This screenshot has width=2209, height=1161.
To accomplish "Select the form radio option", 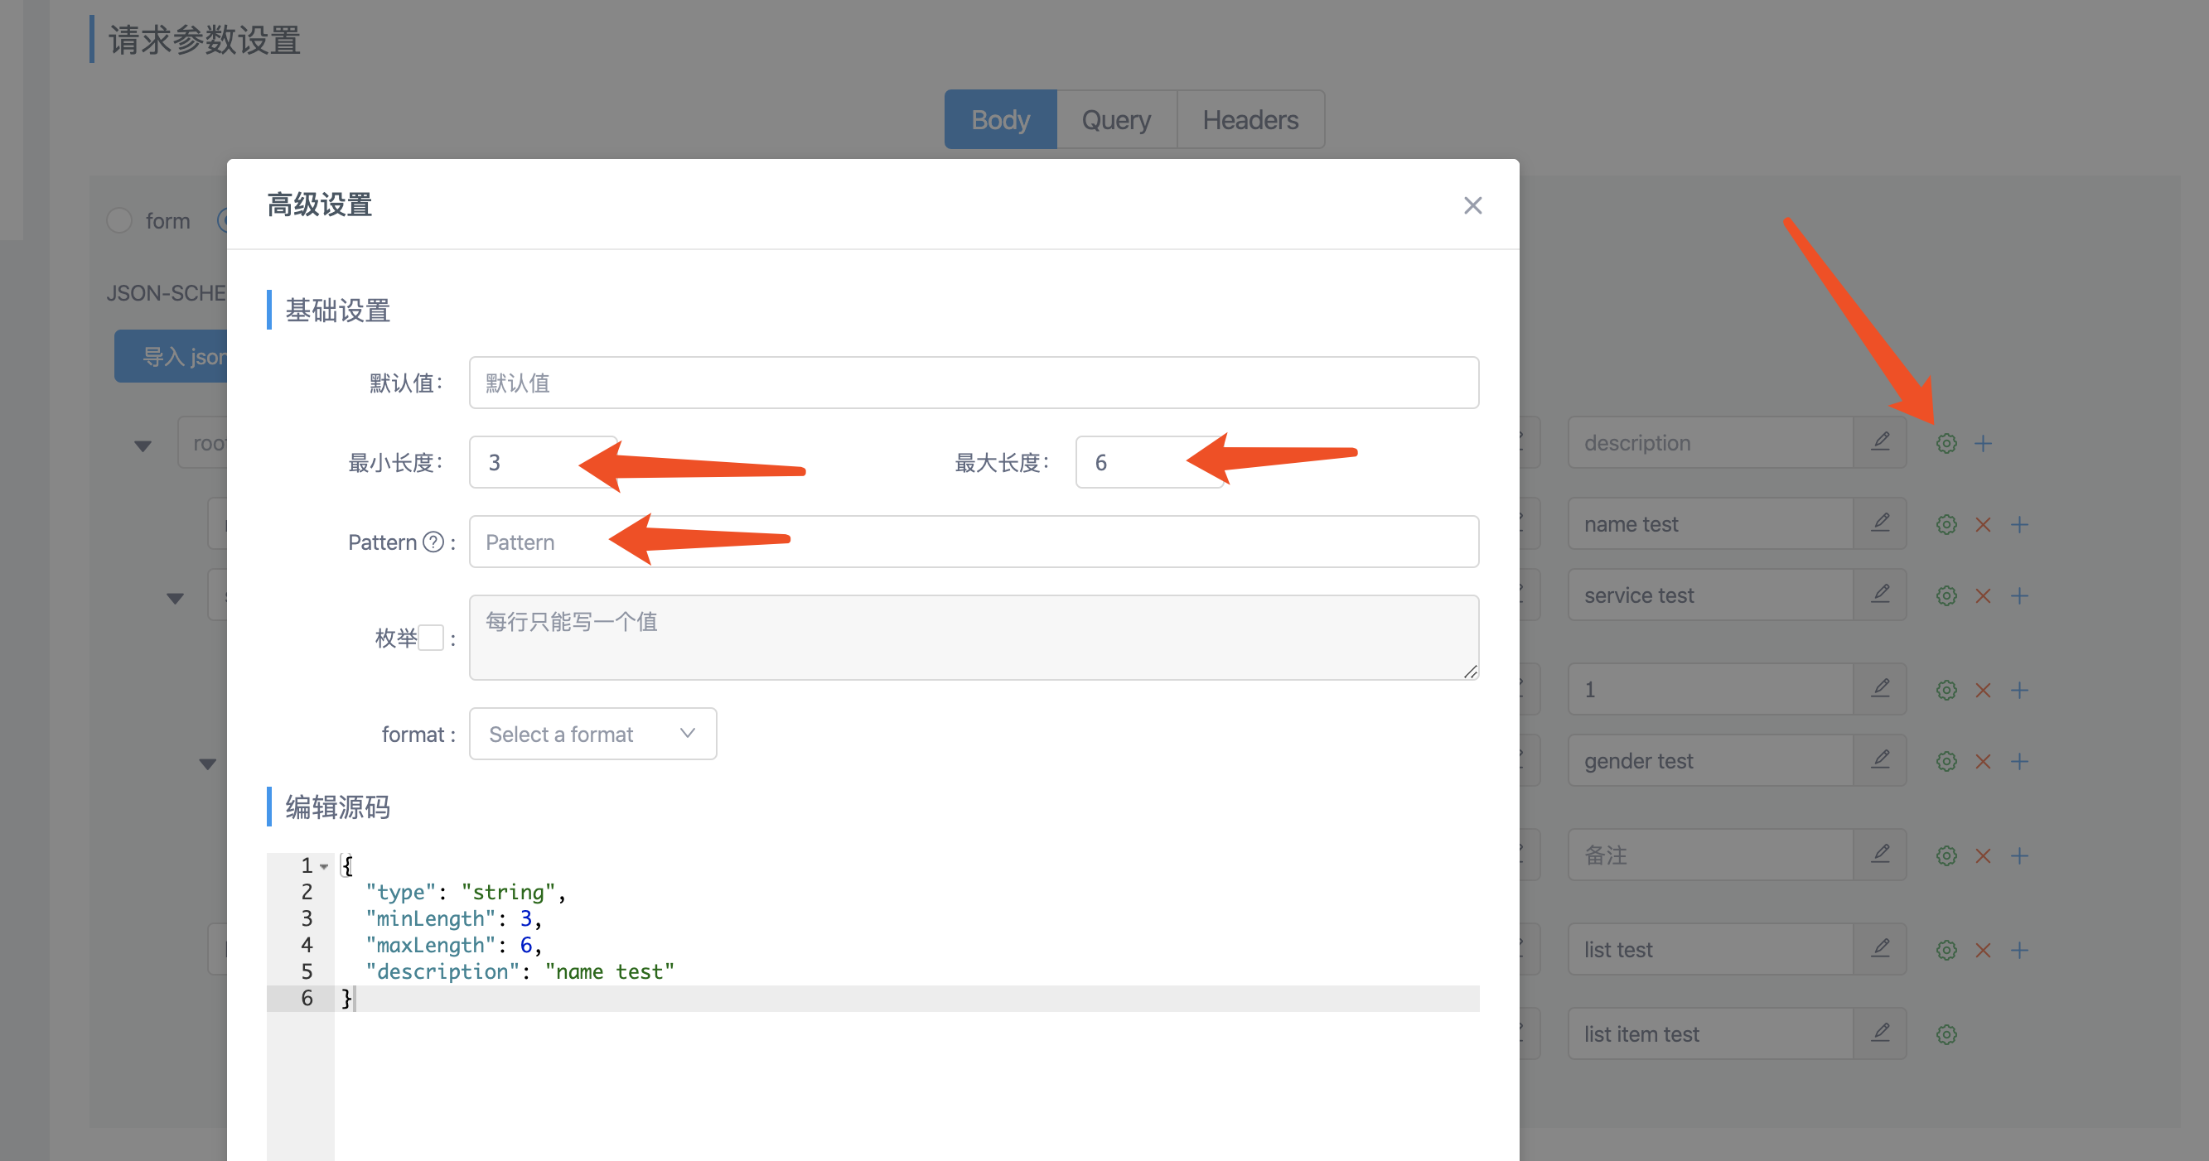I will [119, 220].
